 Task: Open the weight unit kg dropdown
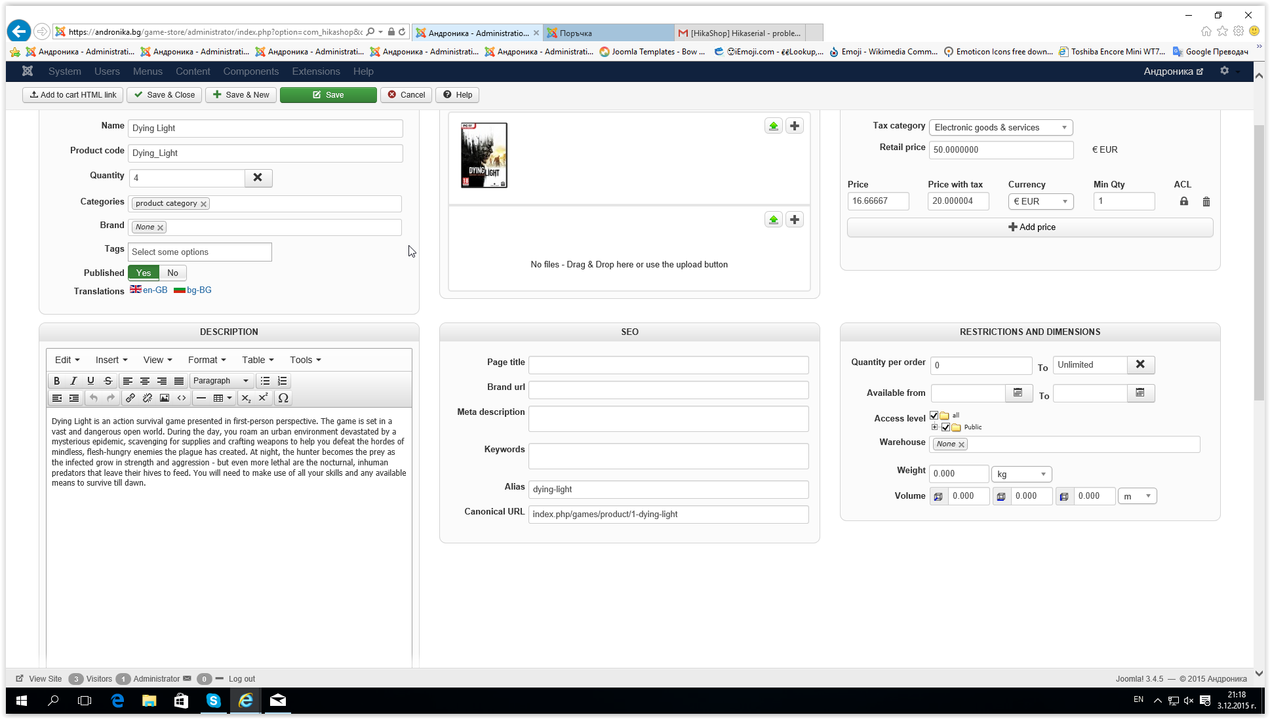(1021, 474)
